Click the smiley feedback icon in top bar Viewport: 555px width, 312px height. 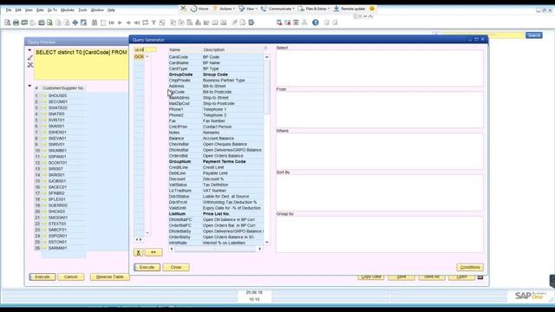(372, 9)
